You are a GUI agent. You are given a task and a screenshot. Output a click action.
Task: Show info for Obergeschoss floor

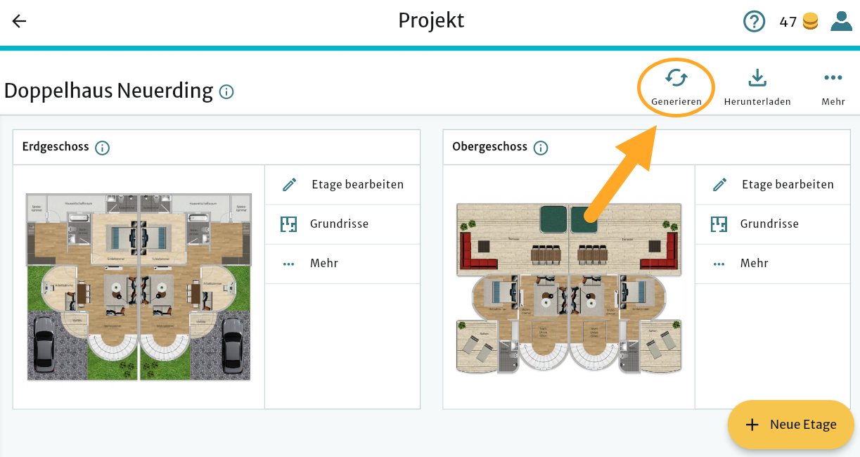click(540, 148)
